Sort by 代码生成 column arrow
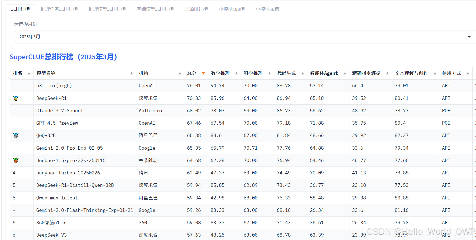The height and width of the screenshot is (240, 476). point(303,73)
